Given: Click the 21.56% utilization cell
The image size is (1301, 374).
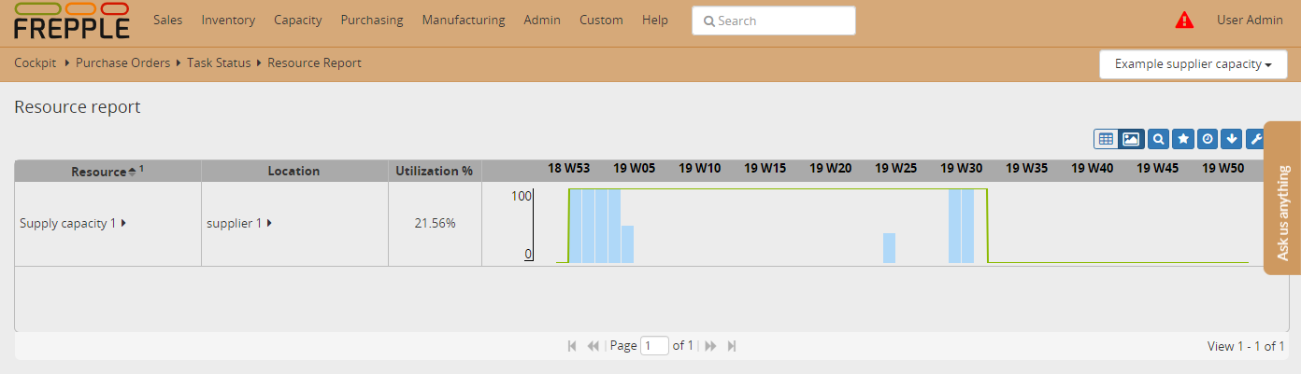Looking at the screenshot, I should pos(435,224).
